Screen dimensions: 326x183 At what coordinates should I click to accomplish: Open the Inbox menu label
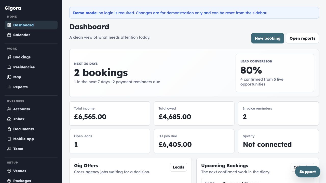19,119
